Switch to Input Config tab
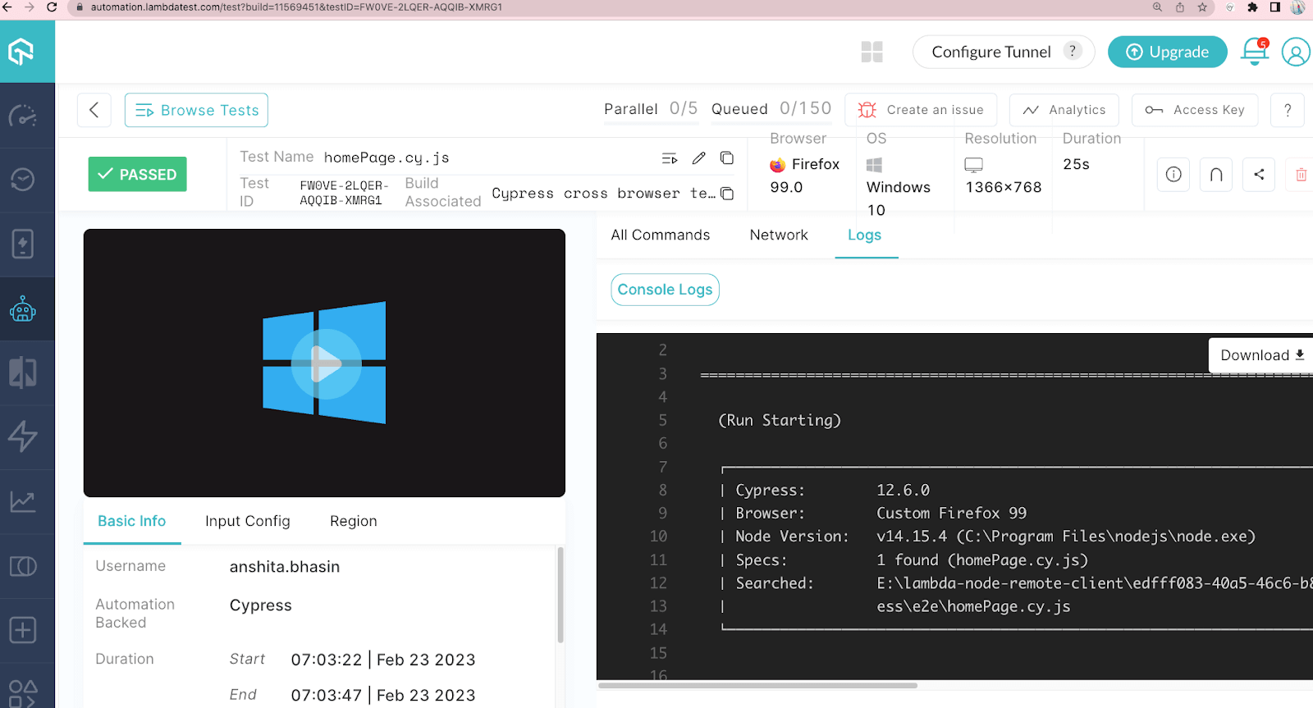The image size is (1313, 708). pos(248,521)
